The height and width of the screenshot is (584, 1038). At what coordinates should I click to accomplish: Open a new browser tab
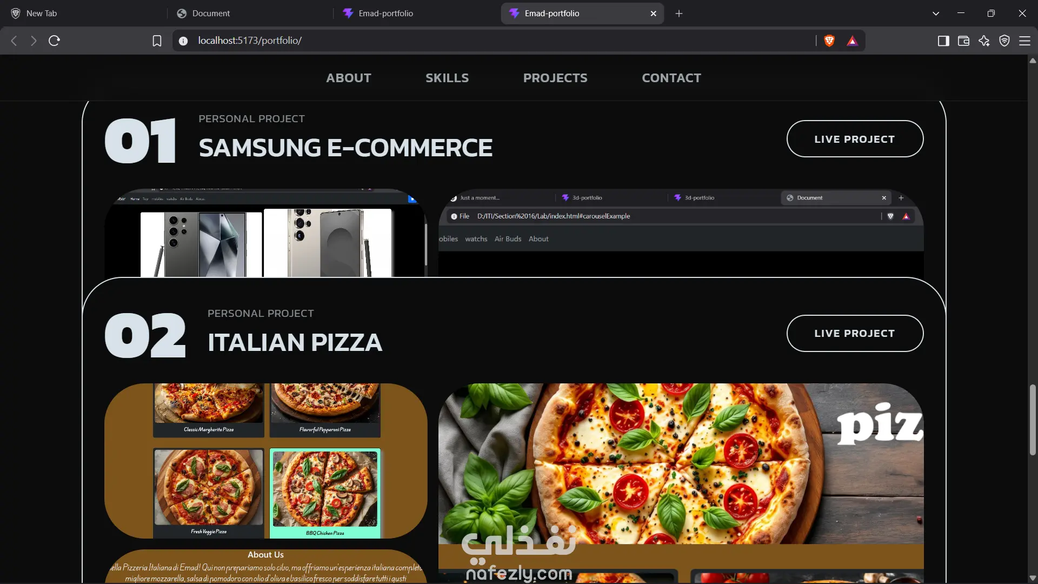(x=679, y=14)
